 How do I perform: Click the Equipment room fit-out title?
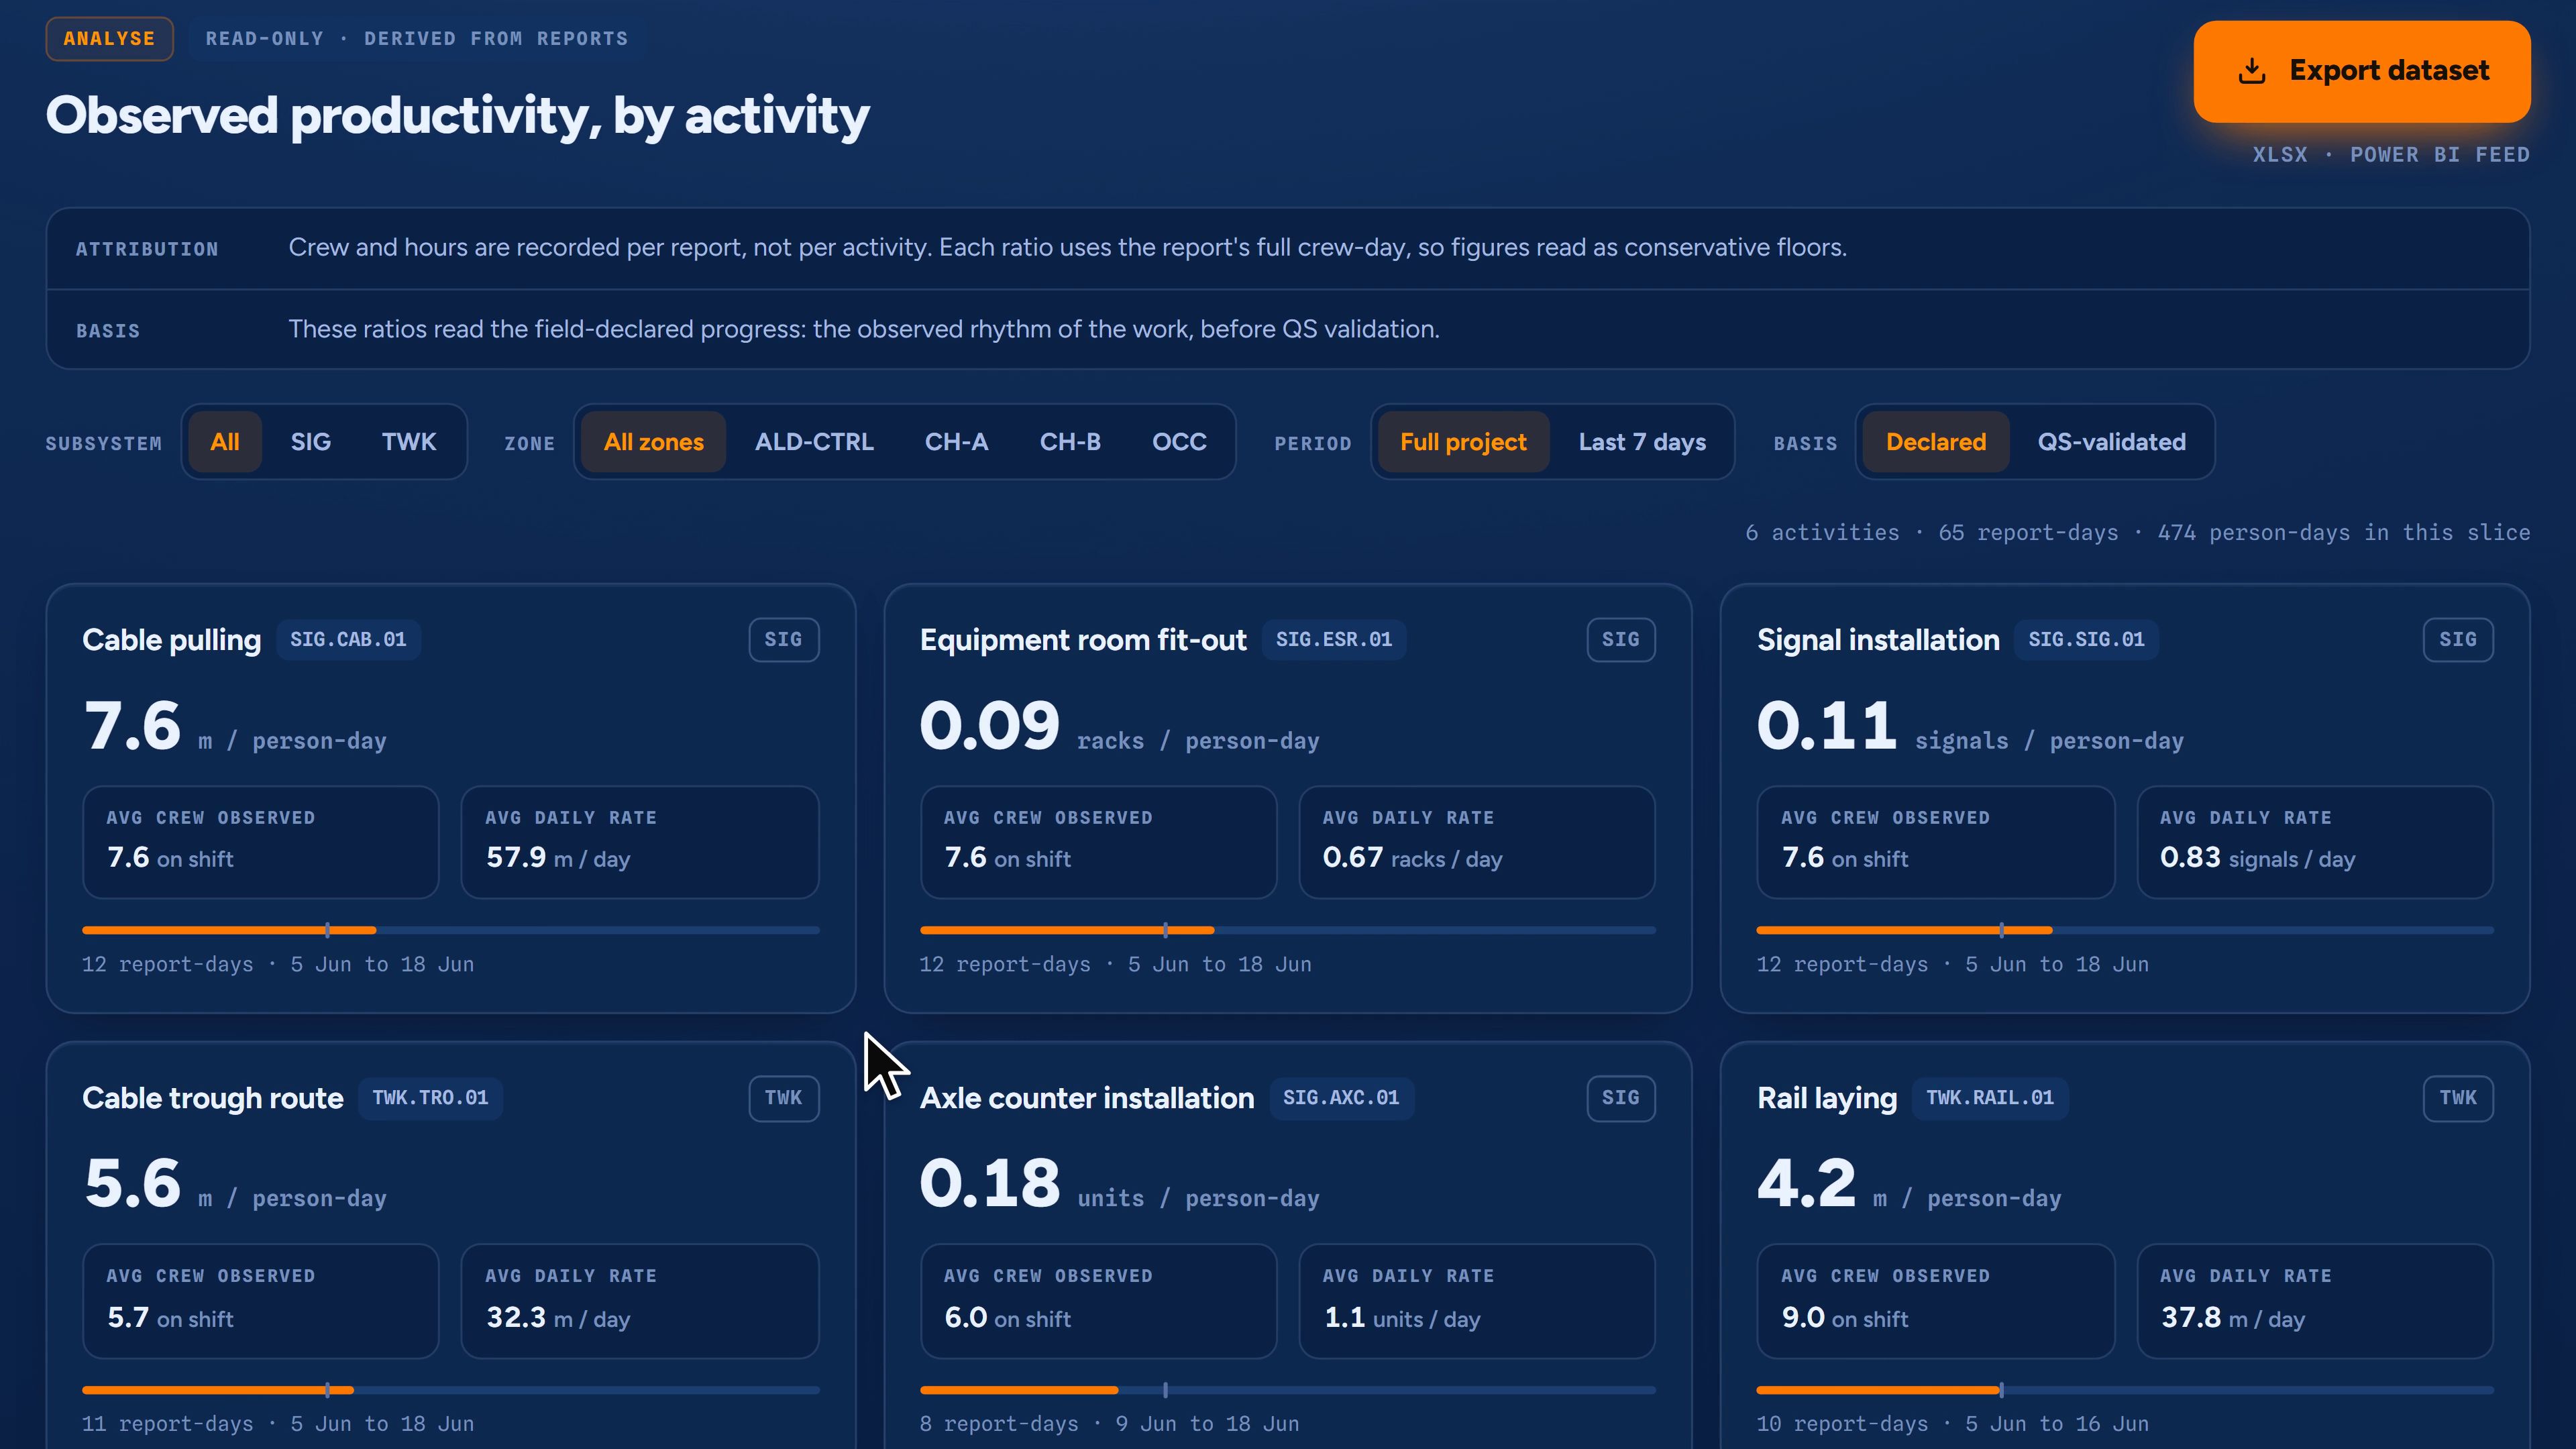click(x=1083, y=640)
